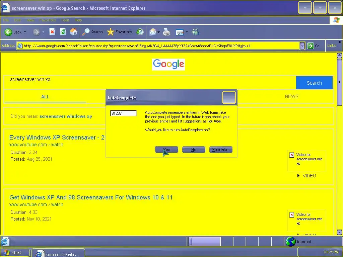
Task: Expand the Edit dropdown arrow
Action: coord(187,32)
